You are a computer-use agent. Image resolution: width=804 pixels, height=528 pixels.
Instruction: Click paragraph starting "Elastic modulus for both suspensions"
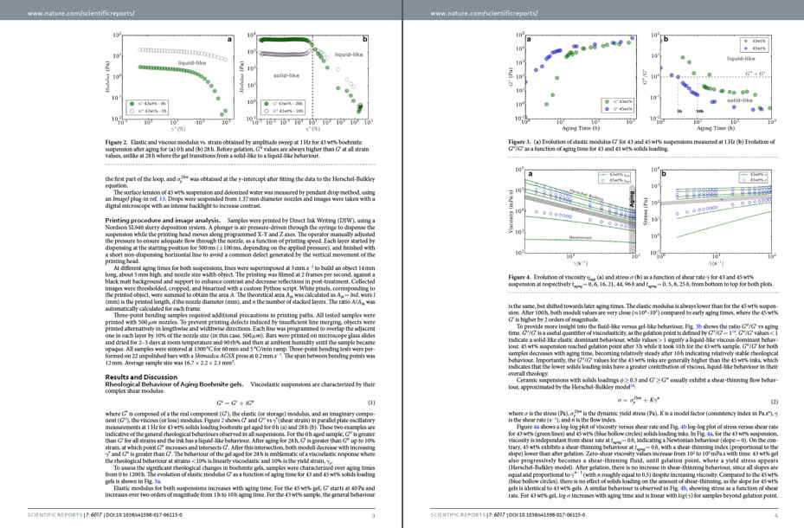click(240, 492)
